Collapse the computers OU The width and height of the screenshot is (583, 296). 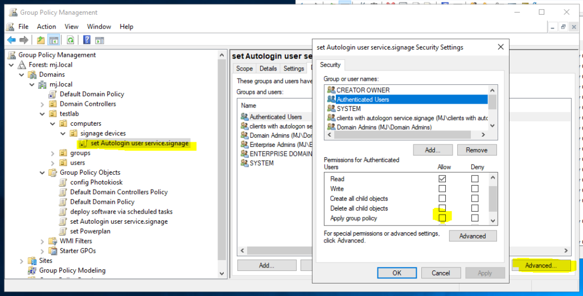pos(52,124)
